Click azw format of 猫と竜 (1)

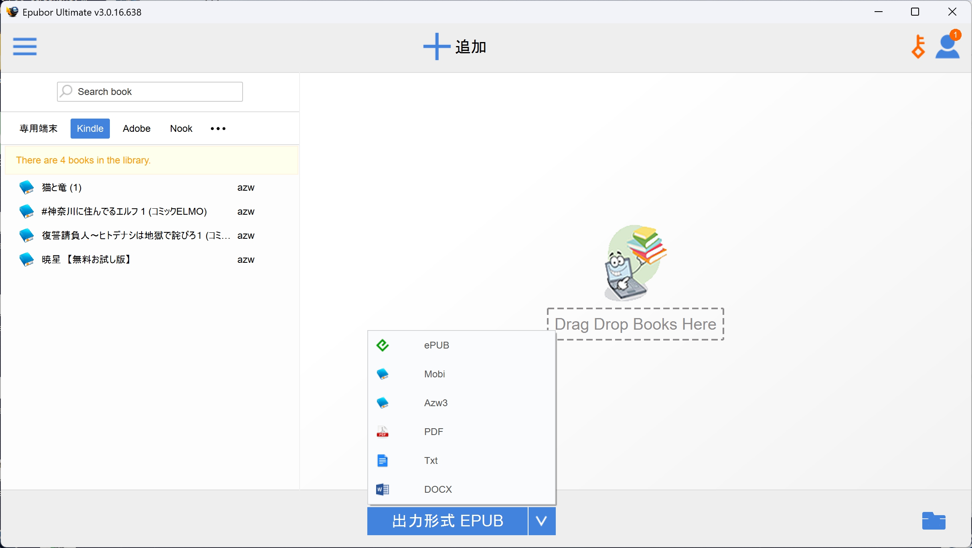pos(246,187)
